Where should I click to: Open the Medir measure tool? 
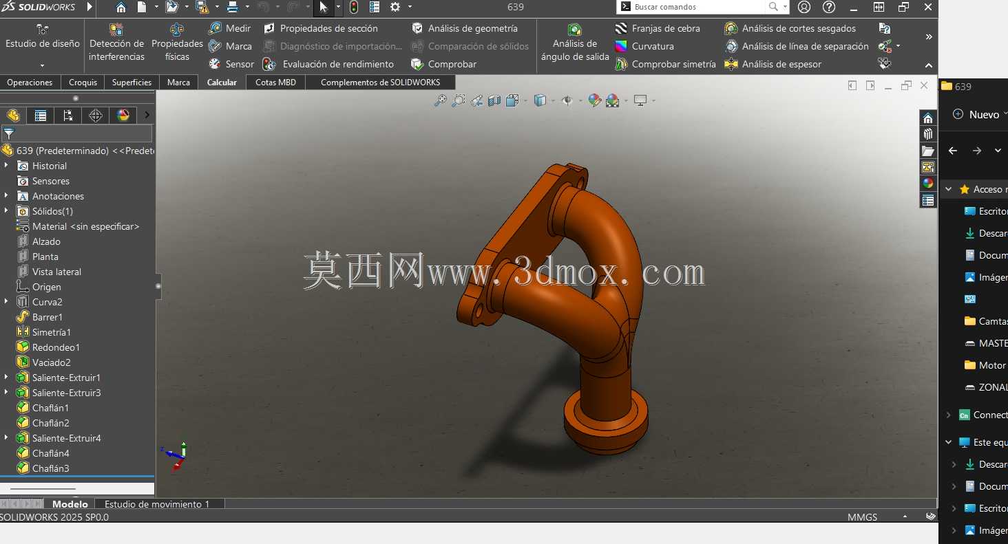(230, 28)
